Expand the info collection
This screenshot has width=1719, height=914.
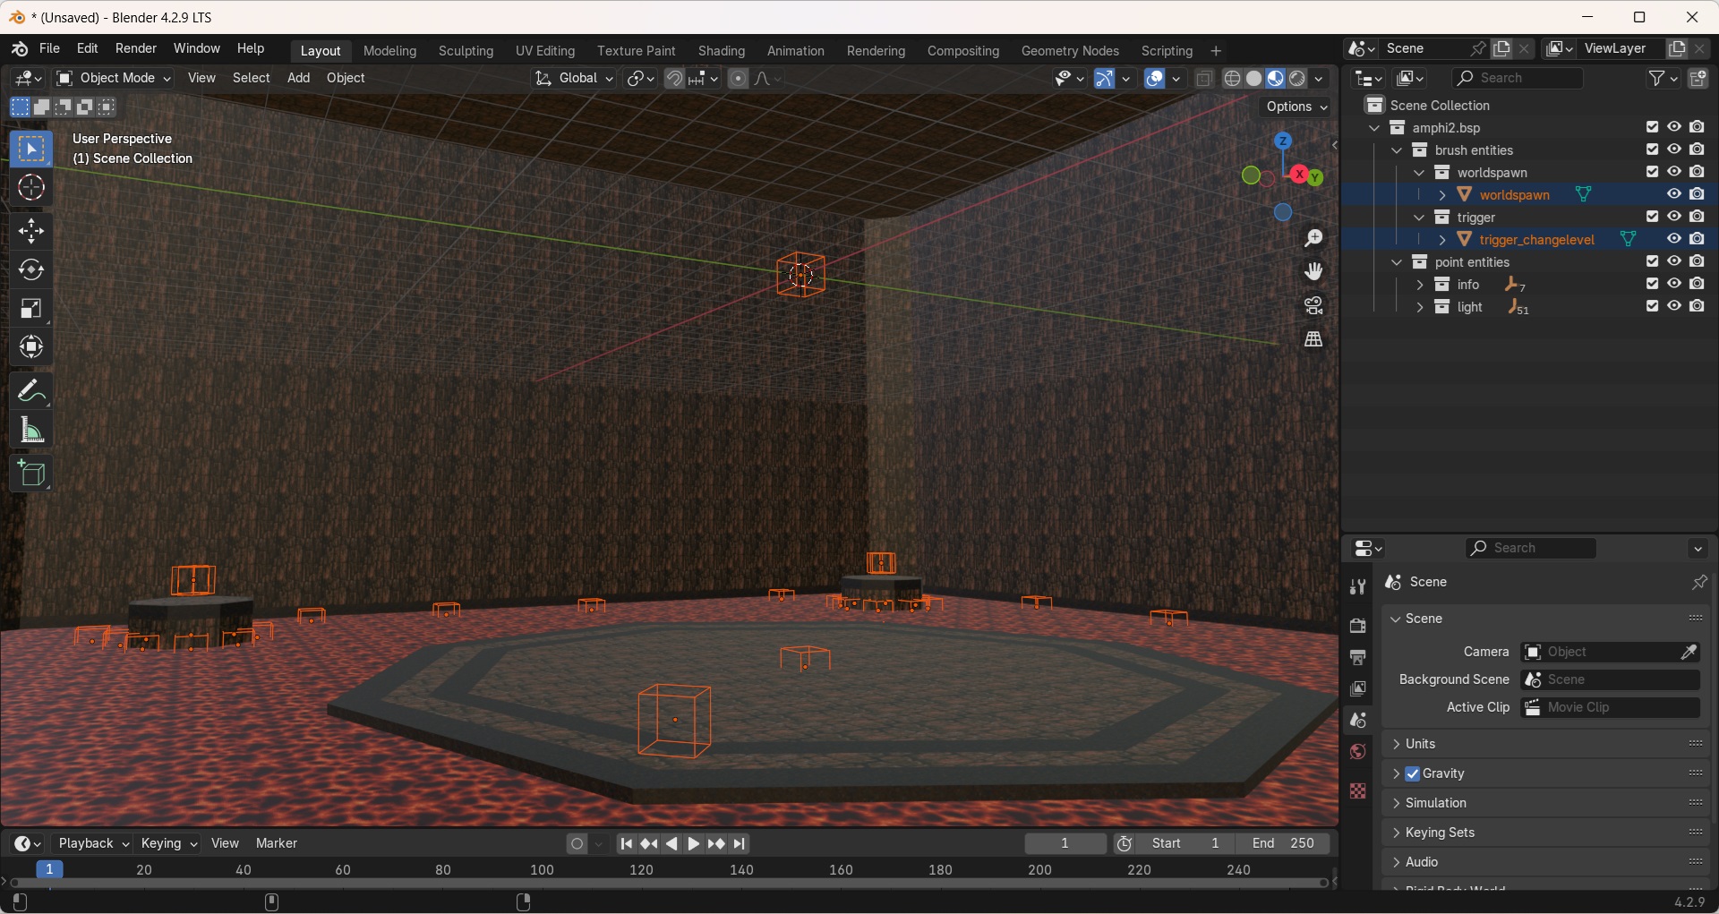click(1419, 285)
